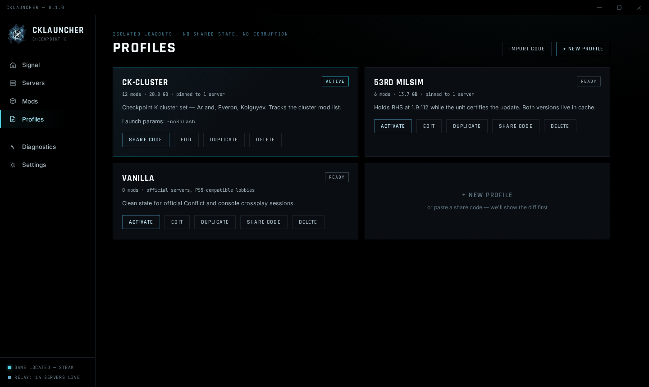This screenshot has height=387, width=649.
Task: Click the Servers stack icon
Action: tap(13, 83)
